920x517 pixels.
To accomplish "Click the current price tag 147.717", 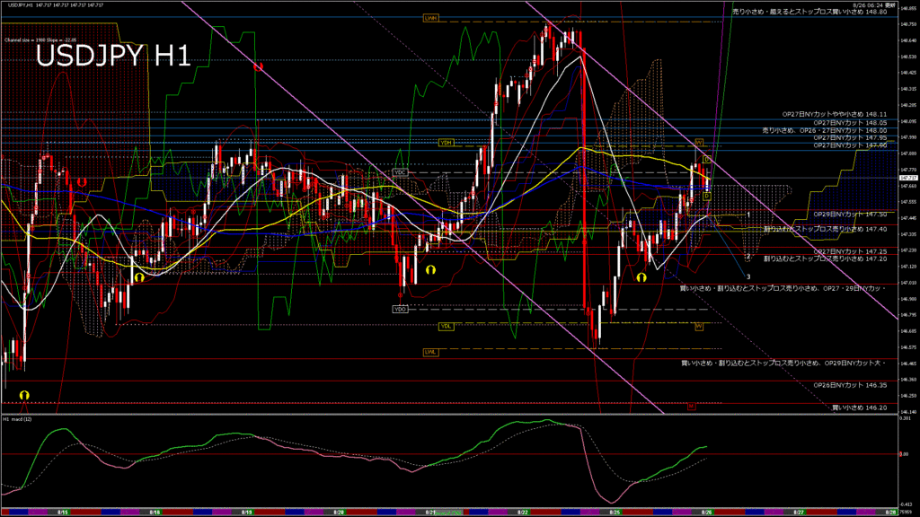I will click(907, 178).
